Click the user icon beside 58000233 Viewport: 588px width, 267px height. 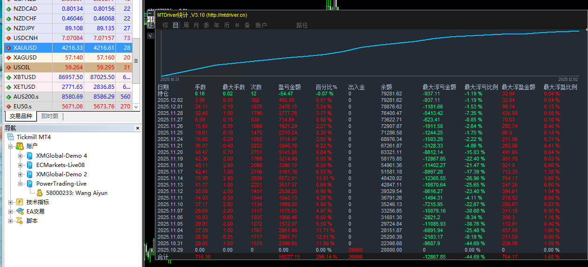(x=40, y=193)
